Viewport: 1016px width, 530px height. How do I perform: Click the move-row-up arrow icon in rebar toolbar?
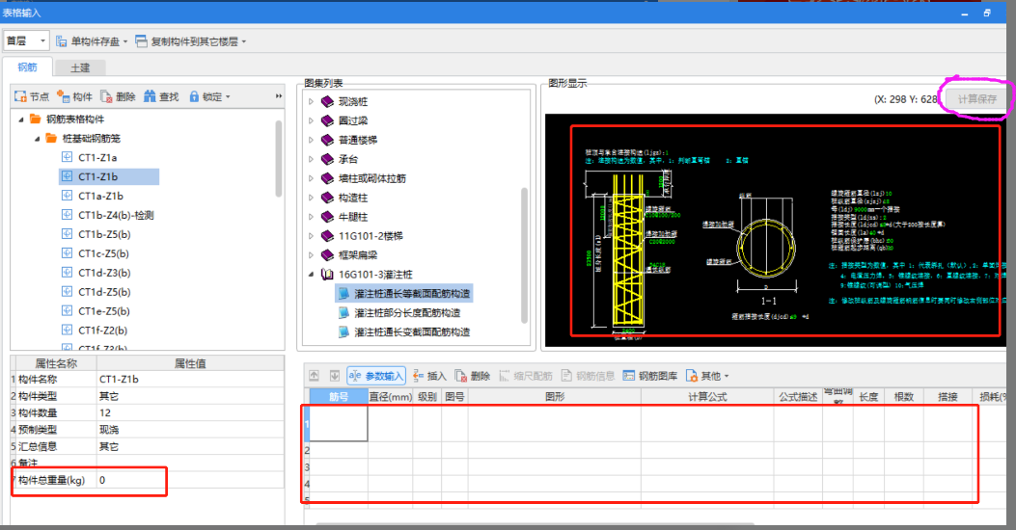pos(315,375)
